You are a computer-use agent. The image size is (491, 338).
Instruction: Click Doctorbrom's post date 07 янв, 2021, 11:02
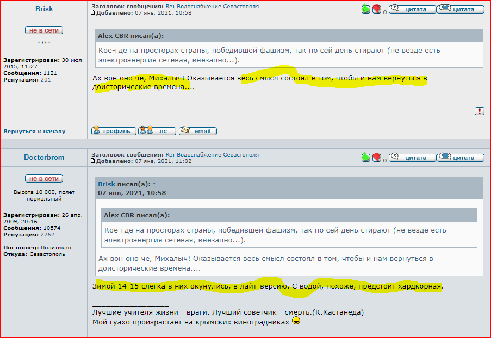pyautogui.click(x=163, y=161)
